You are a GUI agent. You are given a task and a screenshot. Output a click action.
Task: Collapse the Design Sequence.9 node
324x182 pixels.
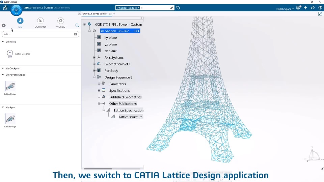point(94,77)
